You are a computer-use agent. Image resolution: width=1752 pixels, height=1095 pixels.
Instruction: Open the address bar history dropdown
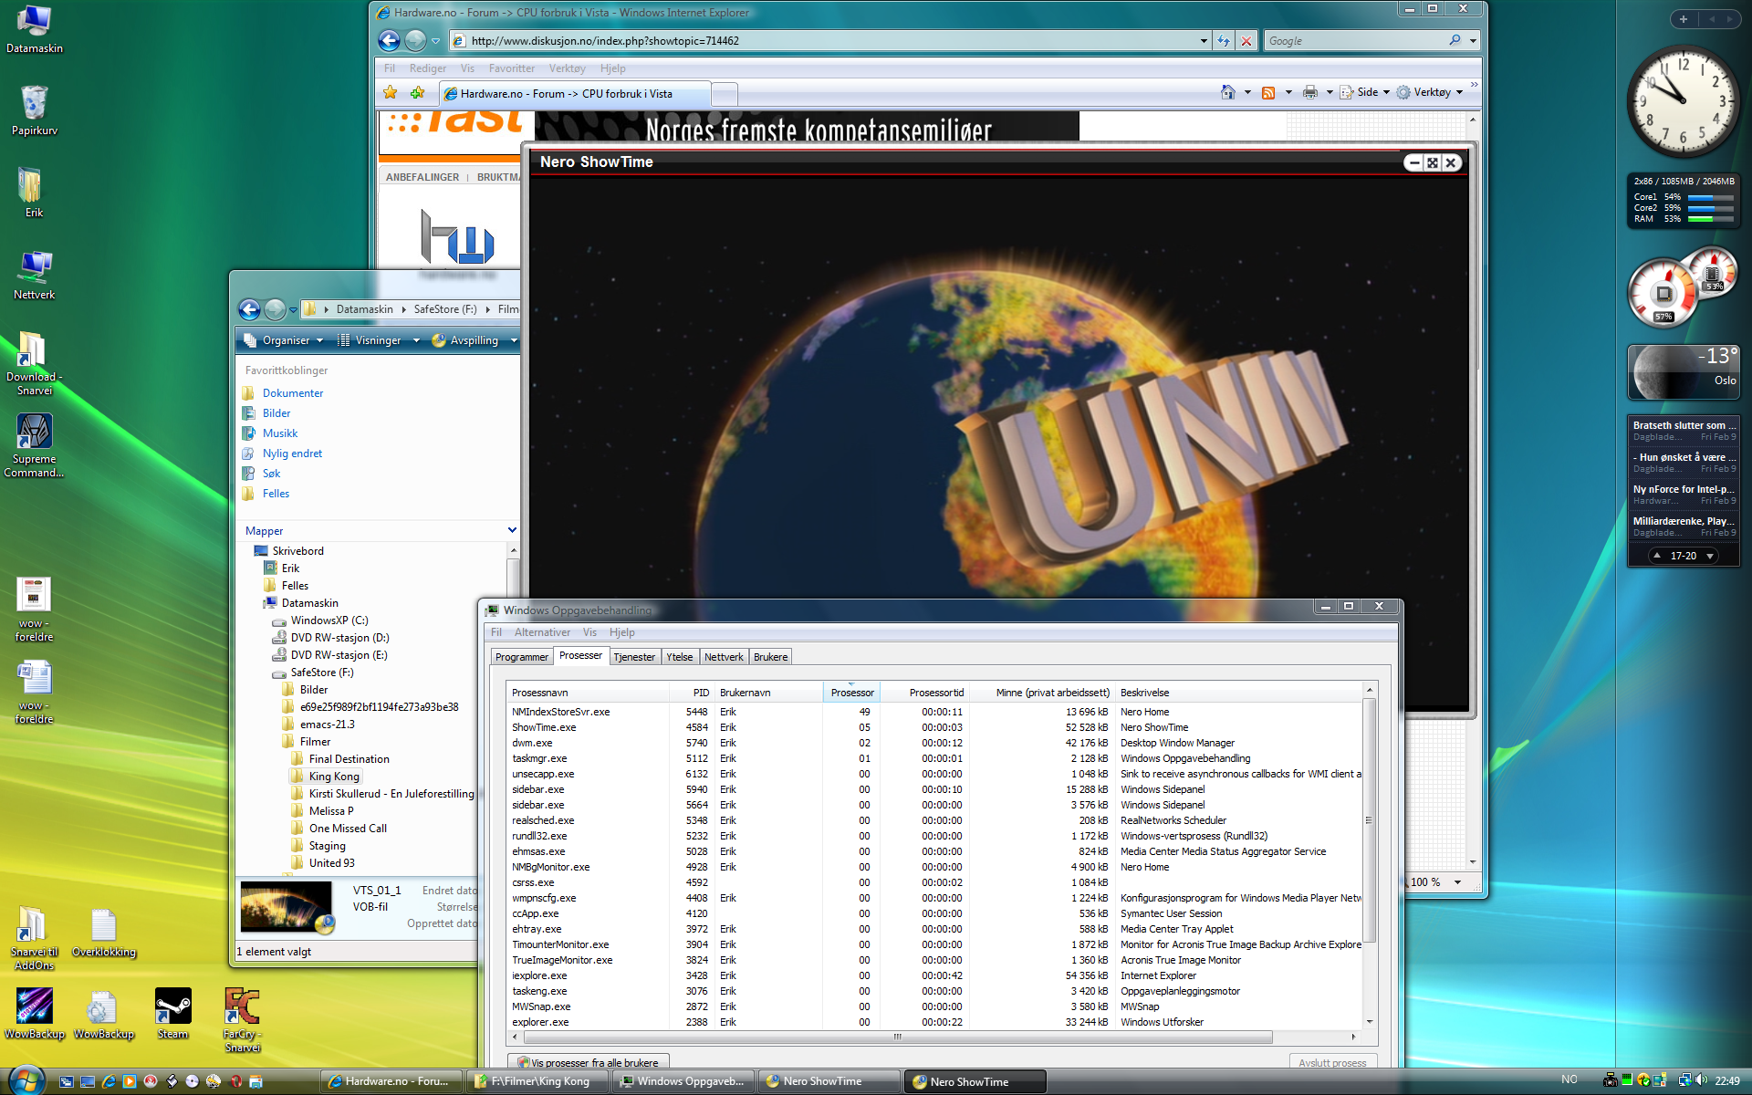click(x=1204, y=41)
